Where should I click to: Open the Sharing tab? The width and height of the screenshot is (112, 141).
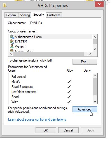click(x=25, y=15)
